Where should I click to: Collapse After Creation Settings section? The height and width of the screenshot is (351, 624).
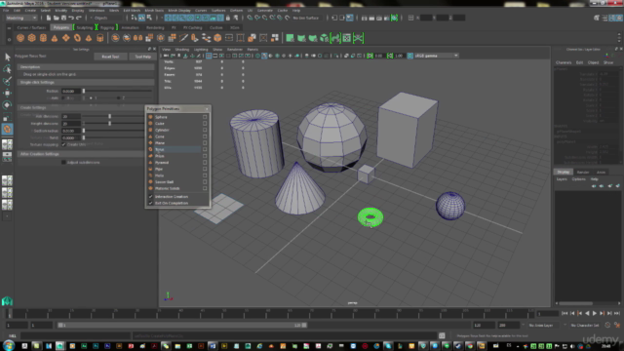[x=81, y=154]
